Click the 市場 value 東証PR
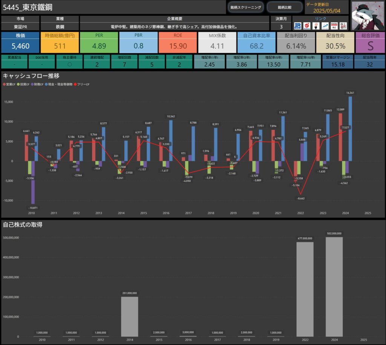 (20, 27)
